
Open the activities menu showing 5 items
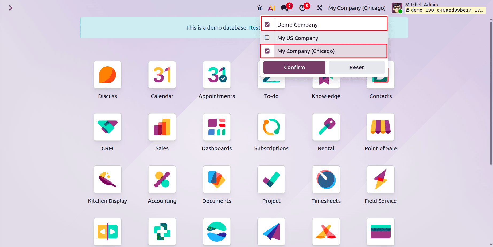[x=302, y=8]
